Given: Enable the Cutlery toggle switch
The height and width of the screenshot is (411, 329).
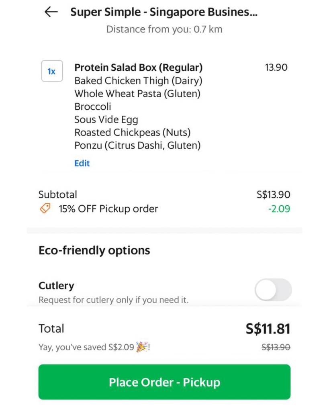Looking at the screenshot, I should coord(273,290).
